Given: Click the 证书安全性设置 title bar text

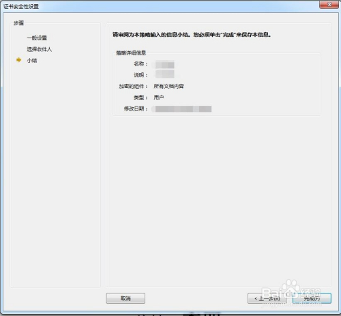Looking at the screenshot, I should pos(21,6).
